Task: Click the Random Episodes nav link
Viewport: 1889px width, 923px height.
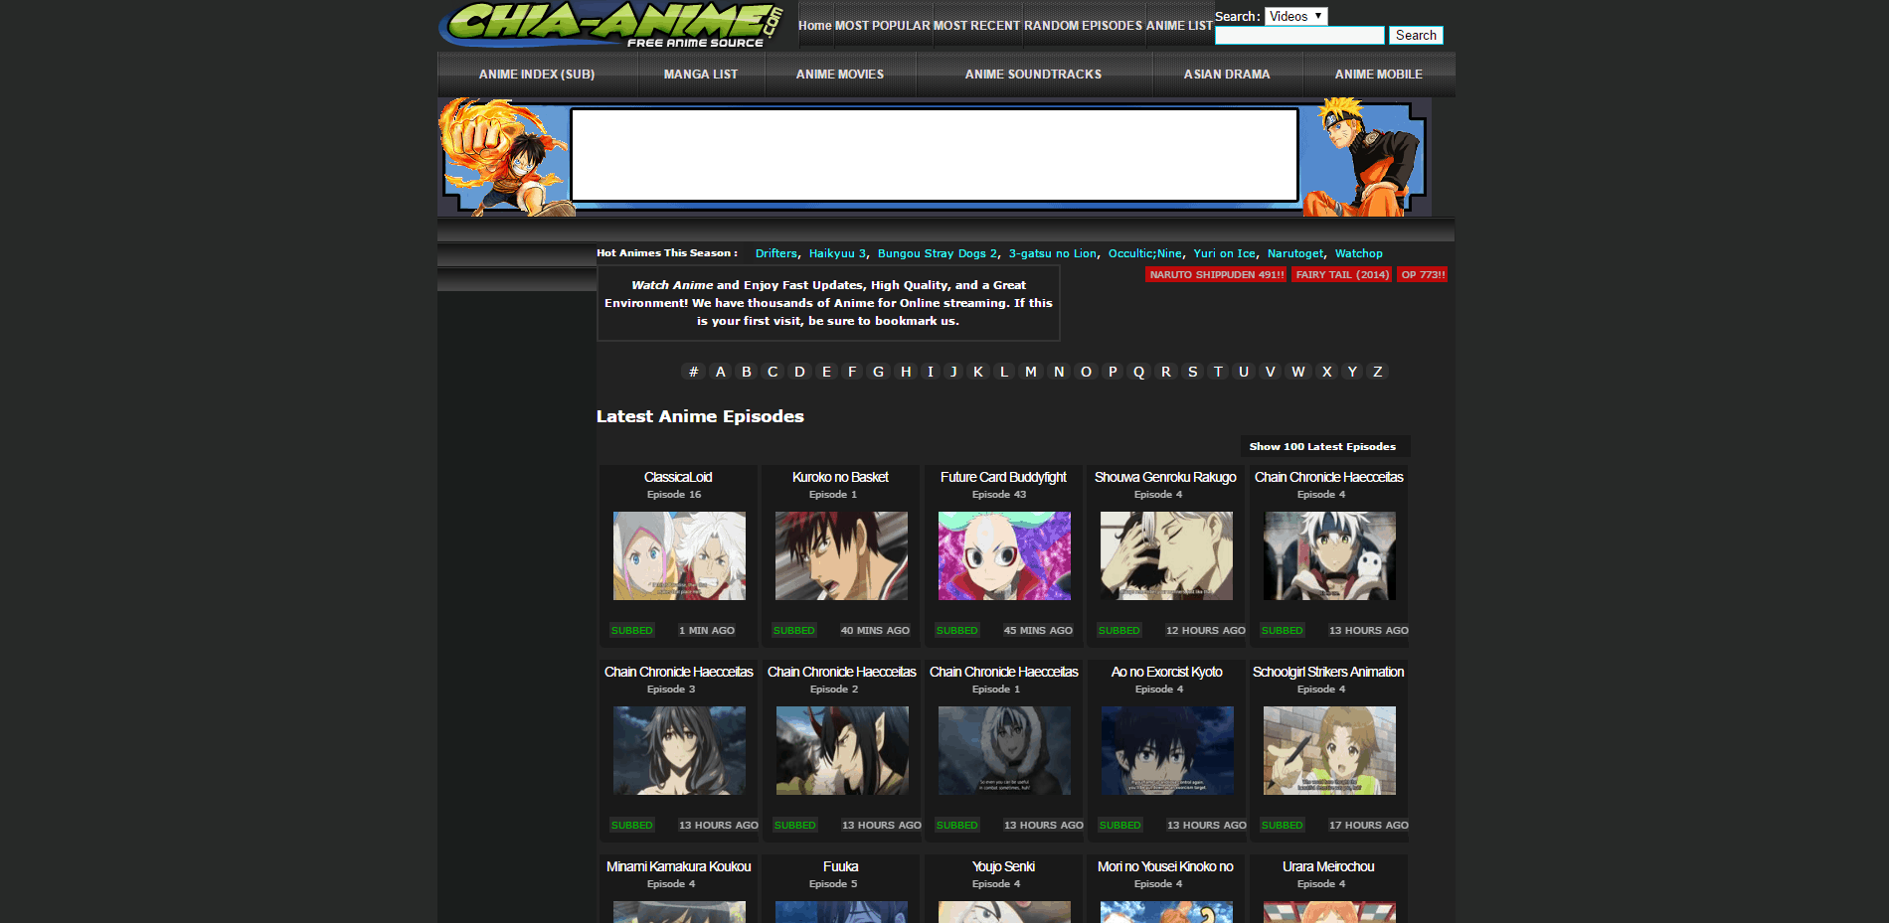Action: [1083, 26]
